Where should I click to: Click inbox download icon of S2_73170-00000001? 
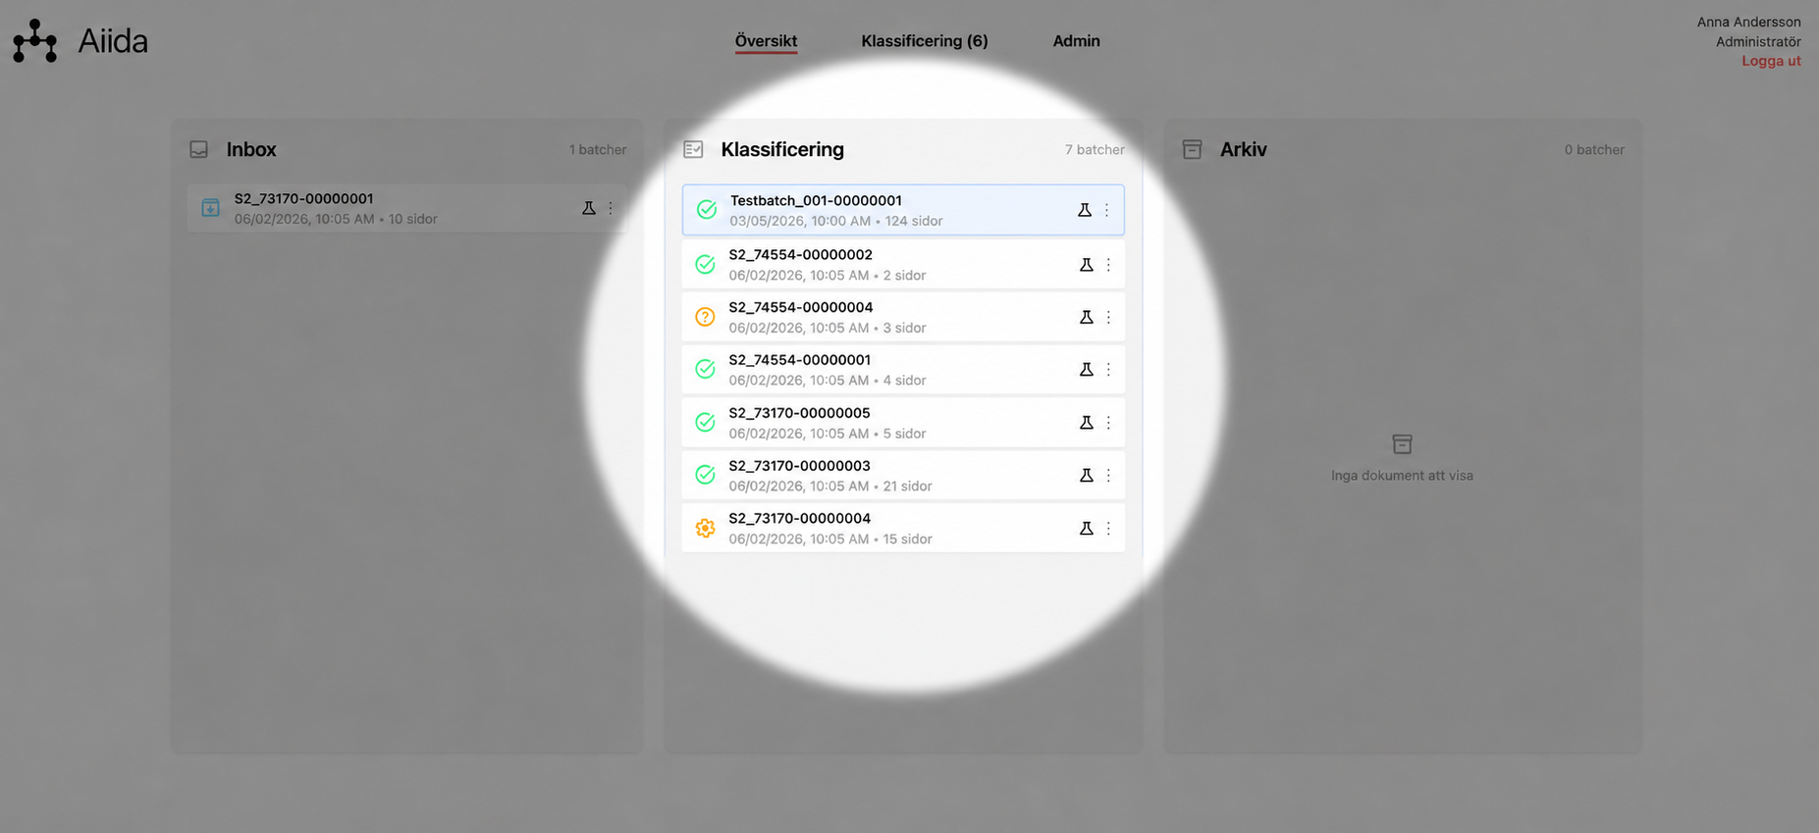click(210, 208)
